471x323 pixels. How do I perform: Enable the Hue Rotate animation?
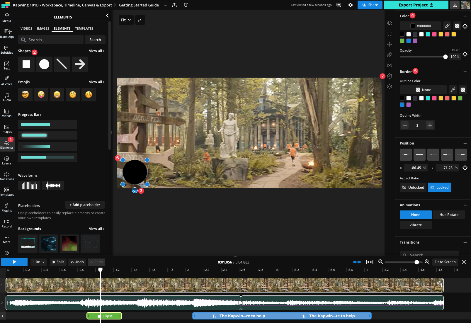pyautogui.click(x=449, y=215)
